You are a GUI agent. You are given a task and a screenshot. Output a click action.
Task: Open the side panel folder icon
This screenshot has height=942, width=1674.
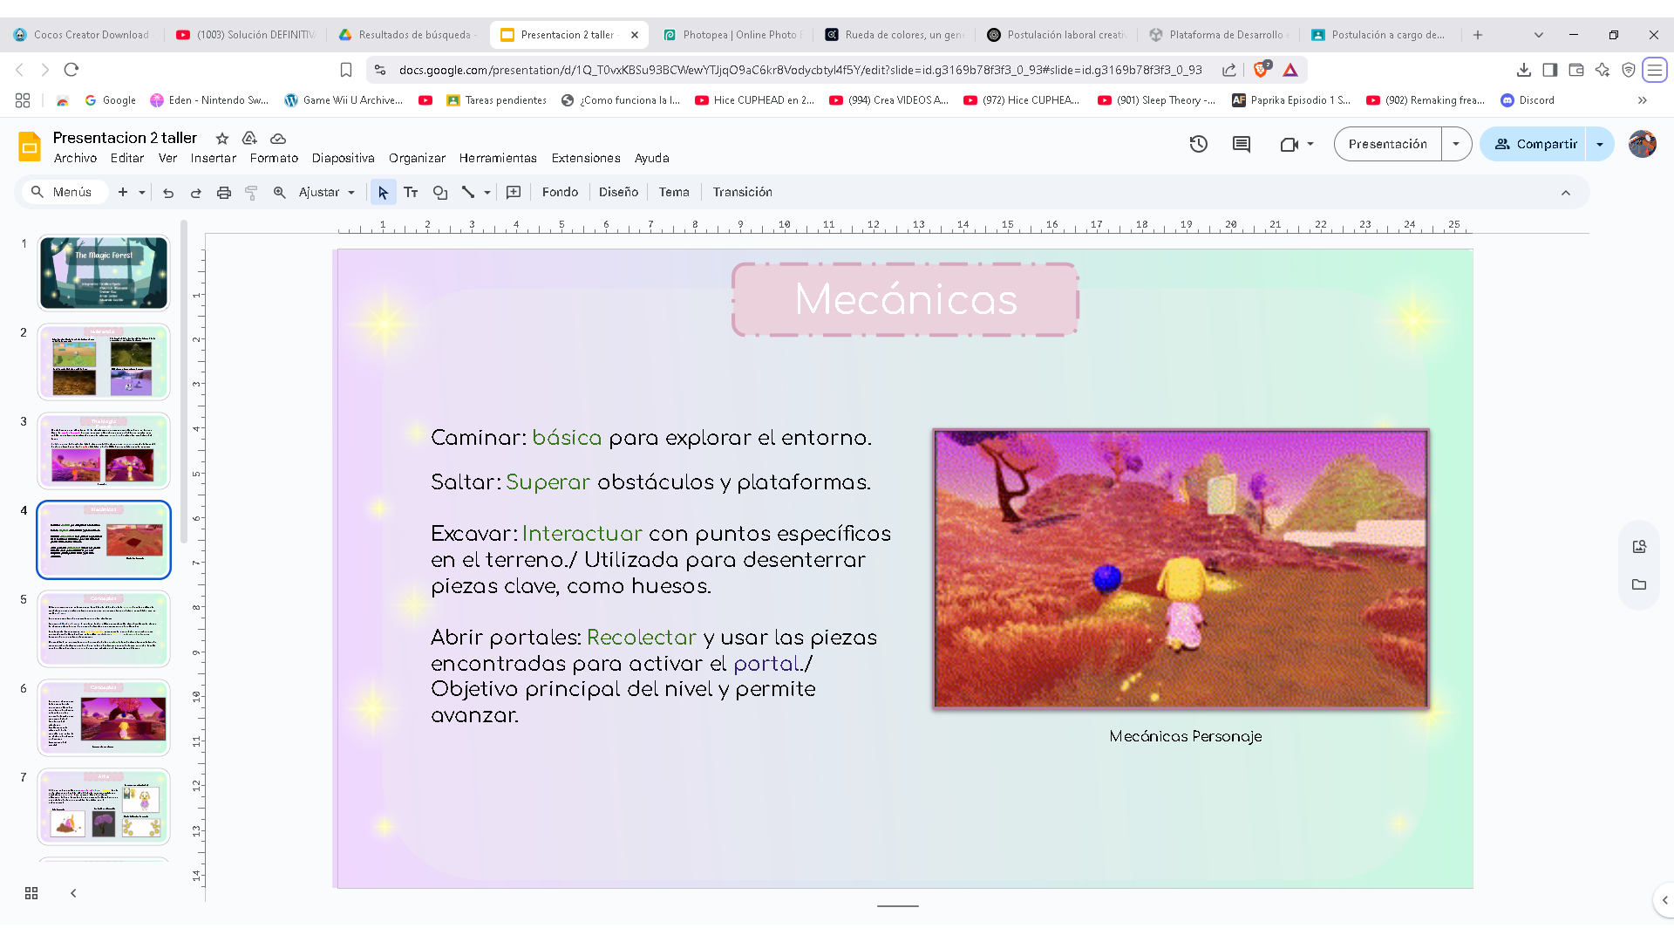1639,584
